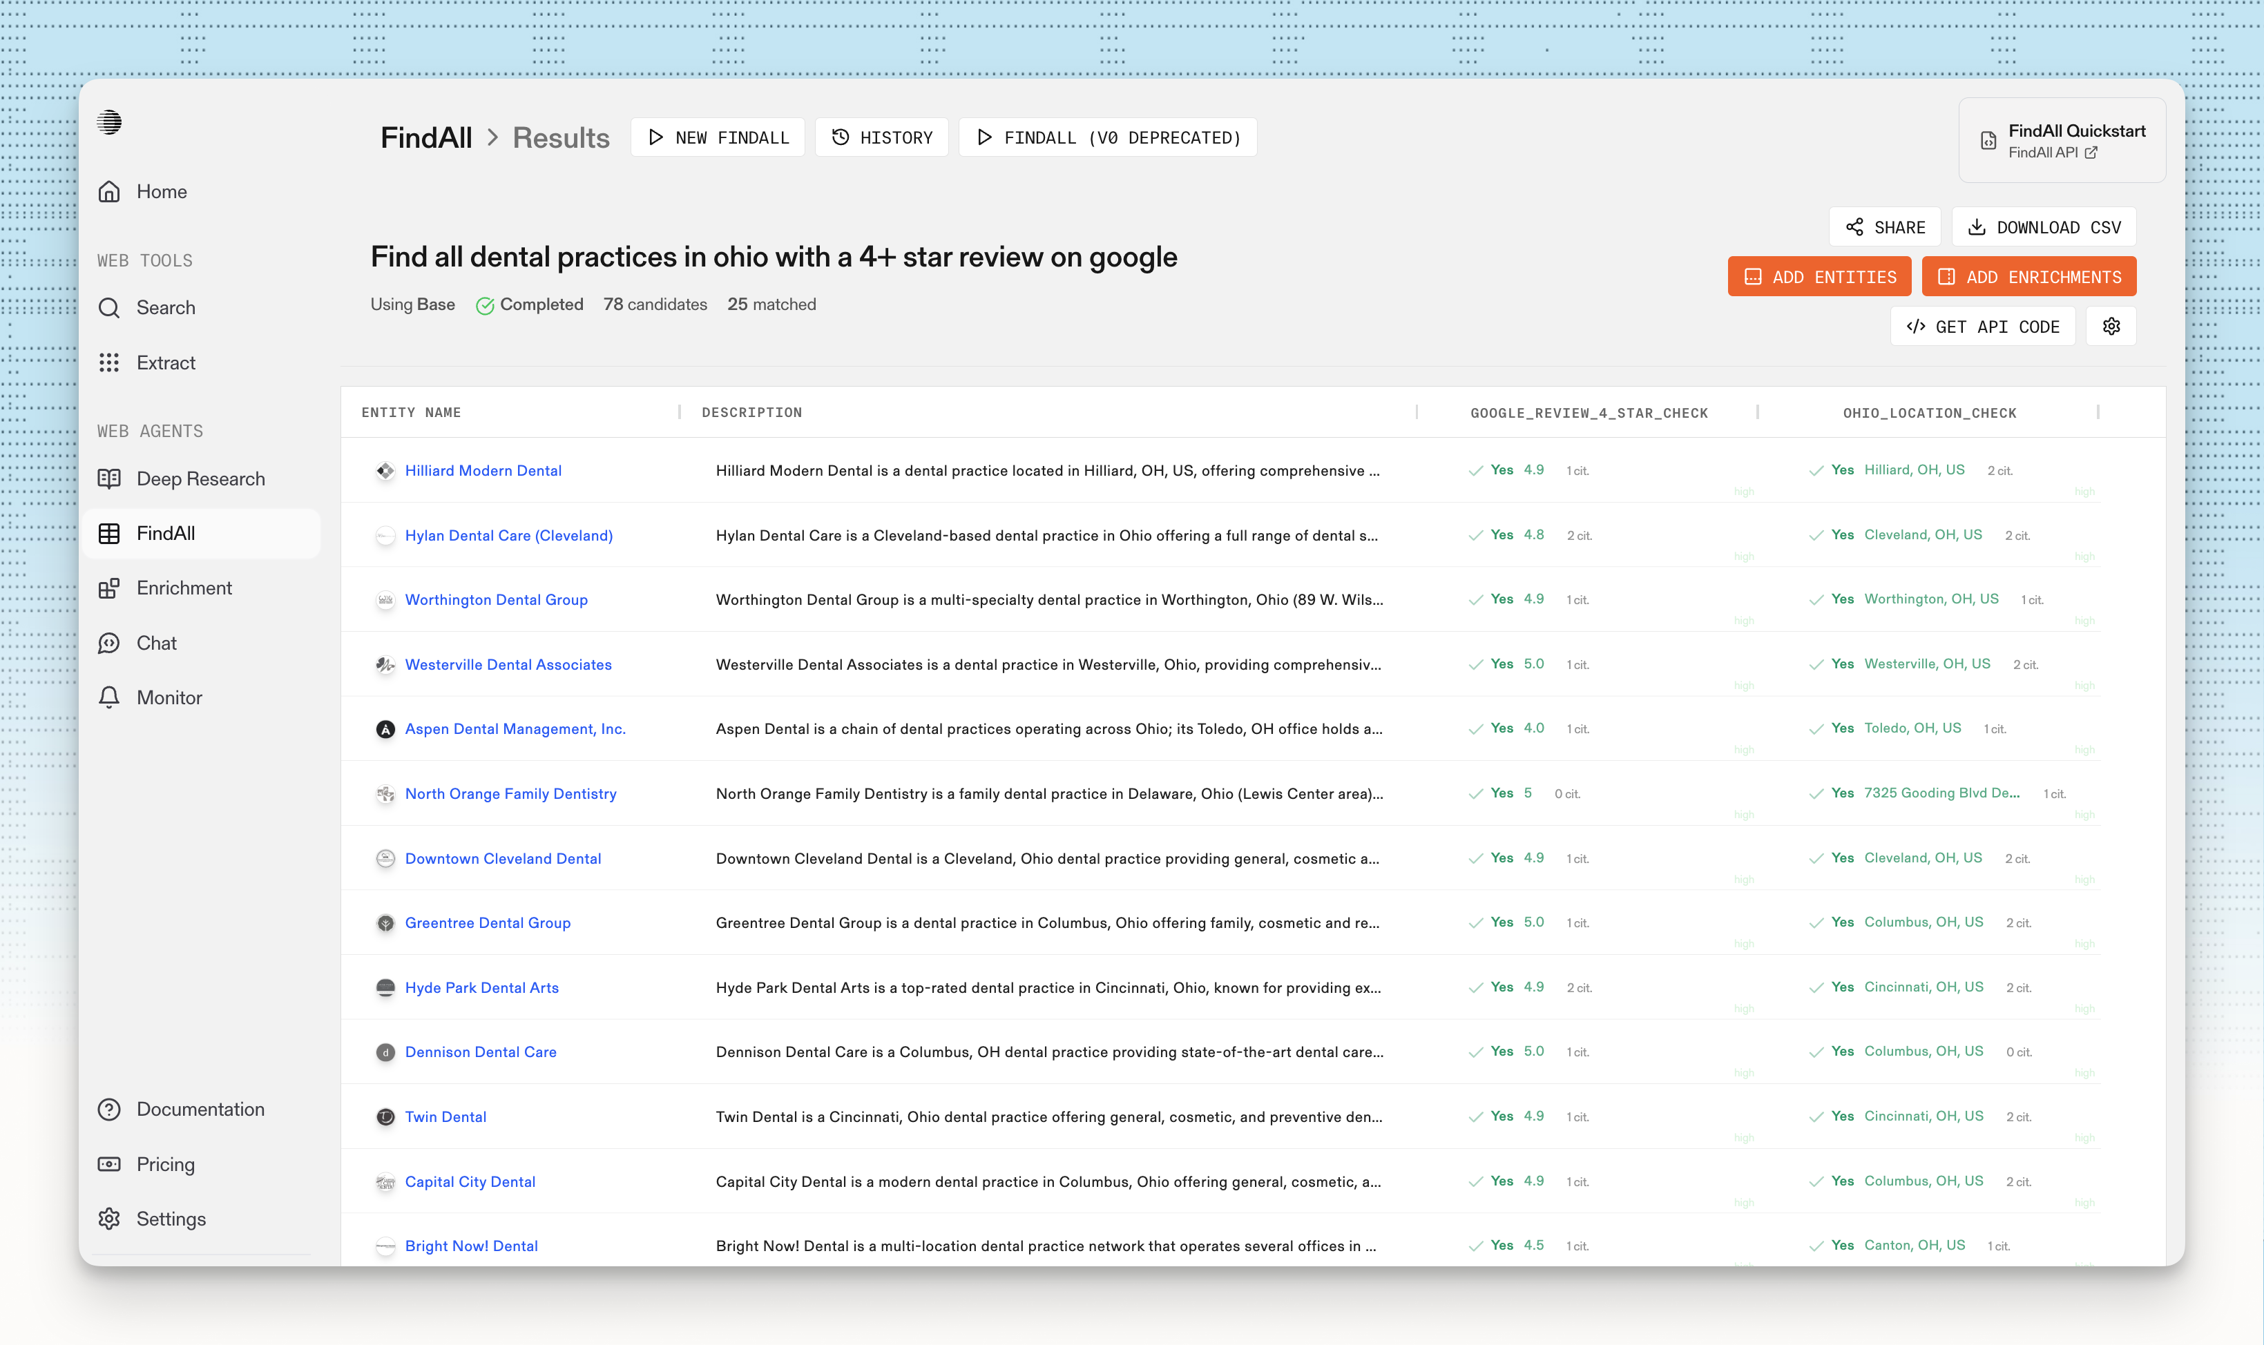Go to Deep Research agent

coord(200,478)
